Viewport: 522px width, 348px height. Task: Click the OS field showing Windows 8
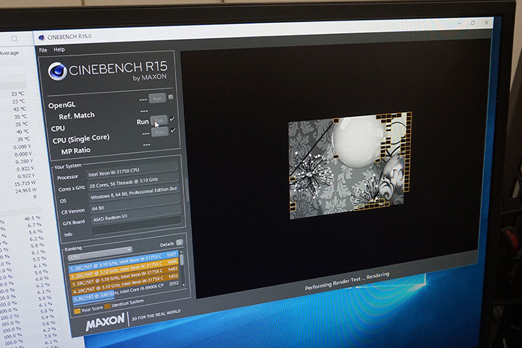coord(134,193)
